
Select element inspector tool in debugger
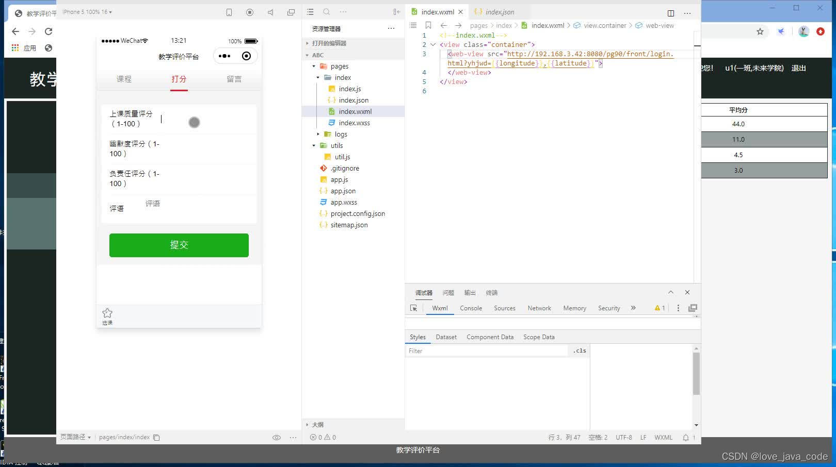(x=413, y=308)
